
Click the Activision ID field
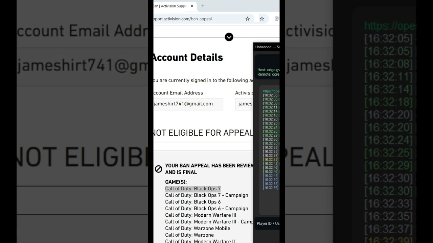244,104
